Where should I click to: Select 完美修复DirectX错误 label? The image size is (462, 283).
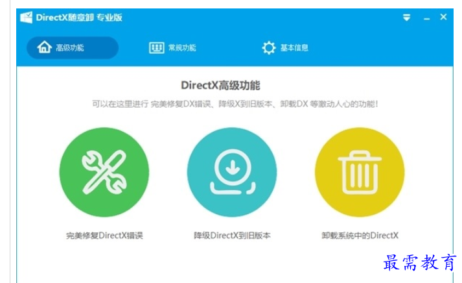click(x=104, y=236)
